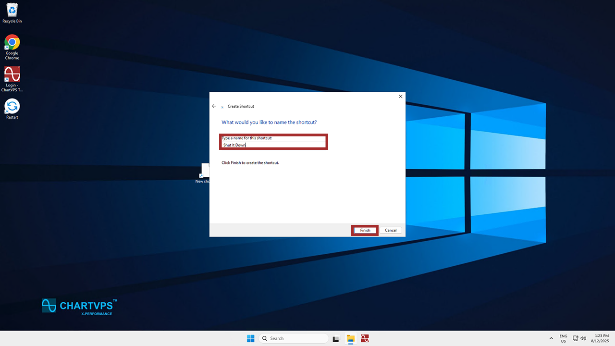This screenshot has height=346, width=615.
Task: Open File Explorer from the taskbar
Action: pyautogui.click(x=351, y=338)
